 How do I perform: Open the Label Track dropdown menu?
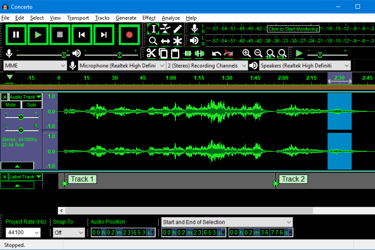(25, 177)
